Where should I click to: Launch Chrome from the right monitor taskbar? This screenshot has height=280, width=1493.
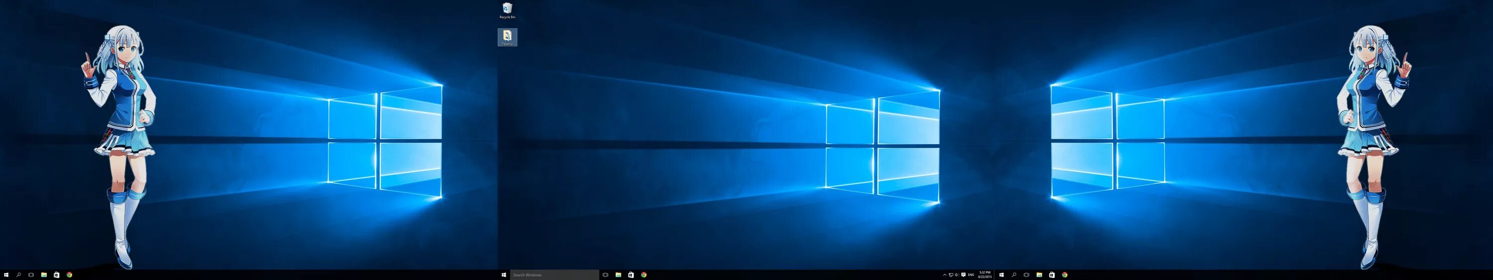1065,275
